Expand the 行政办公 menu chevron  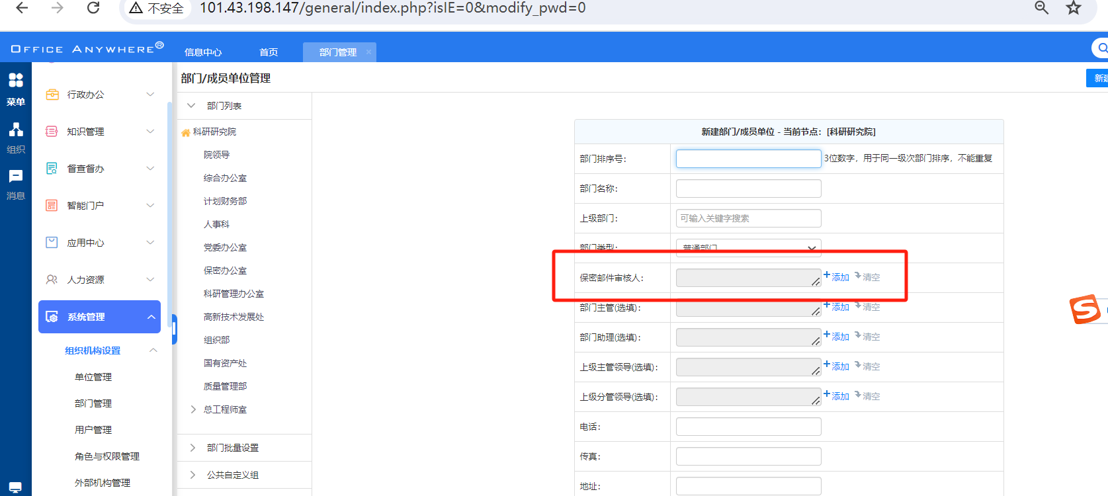pyautogui.click(x=150, y=95)
